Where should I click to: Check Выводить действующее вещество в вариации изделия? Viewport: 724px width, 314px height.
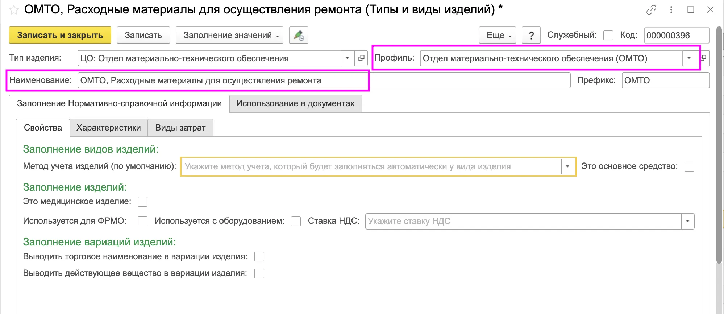[259, 273]
